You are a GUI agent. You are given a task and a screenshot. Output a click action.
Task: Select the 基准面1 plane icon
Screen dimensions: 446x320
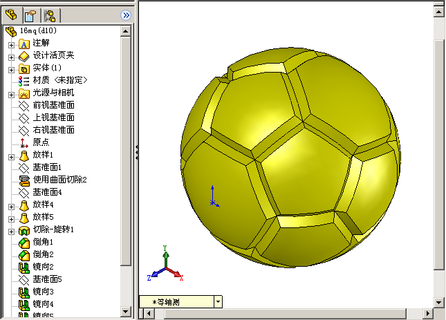(24, 168)
